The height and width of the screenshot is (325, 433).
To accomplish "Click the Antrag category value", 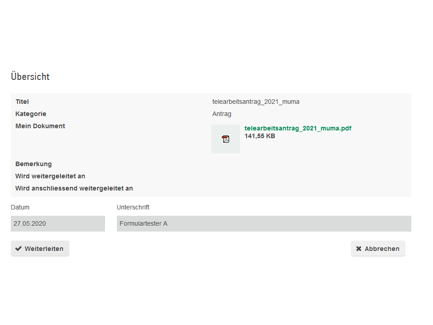I will point(222,114).
